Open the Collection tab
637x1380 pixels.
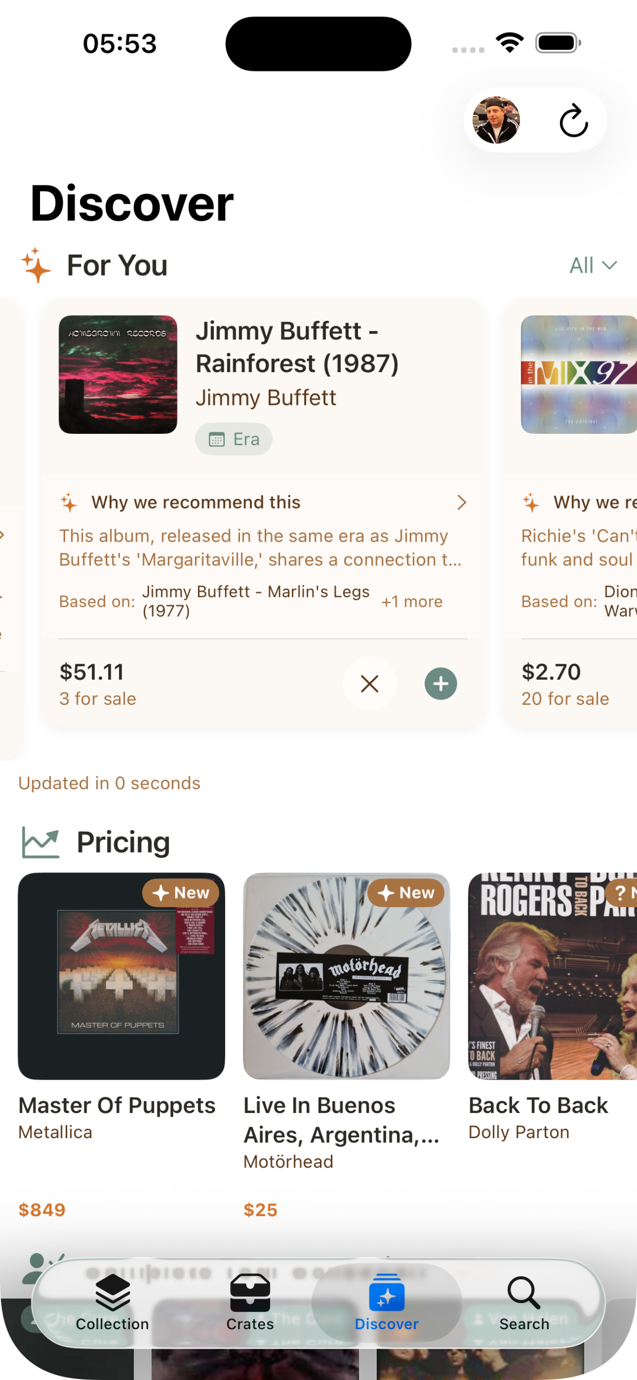tap(112, 1307)
